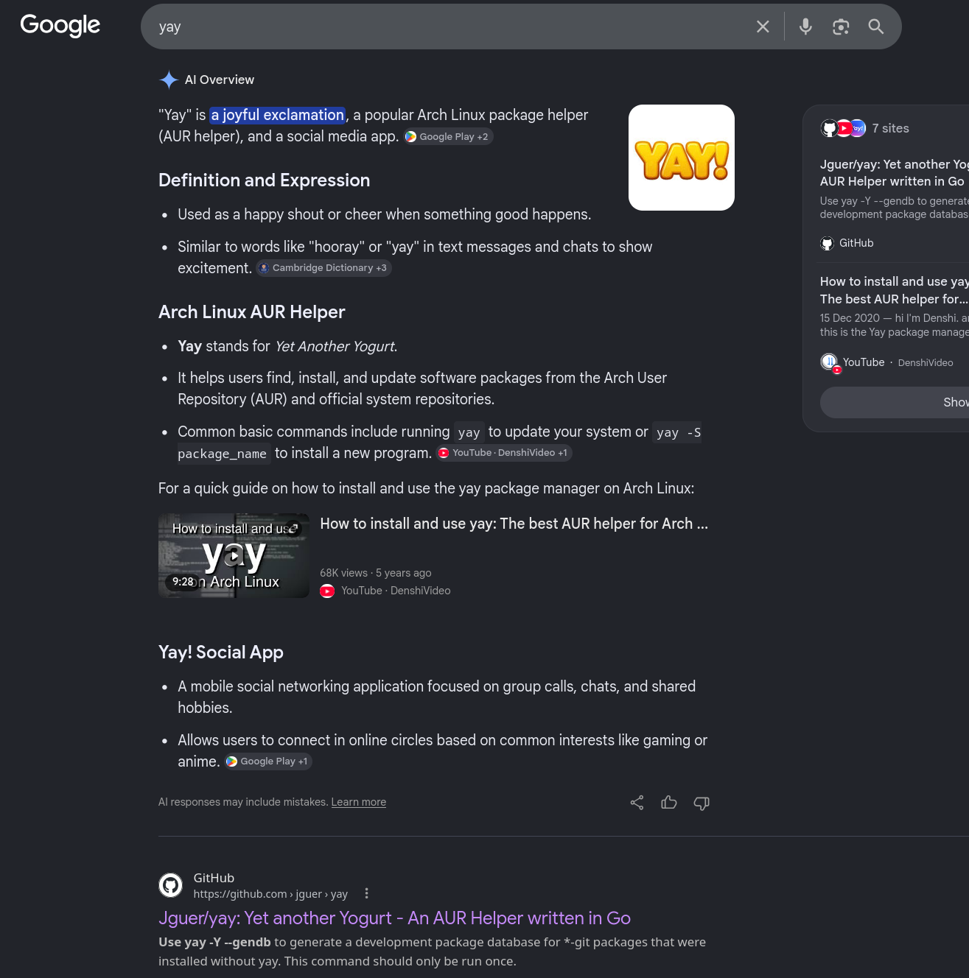969x978 pixels.
Task: Click the '68K views · 5 years ago' text
Action: point(376,573)
